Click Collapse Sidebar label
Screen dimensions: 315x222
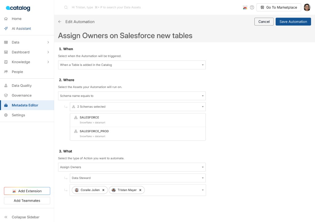tap(26, 217)
